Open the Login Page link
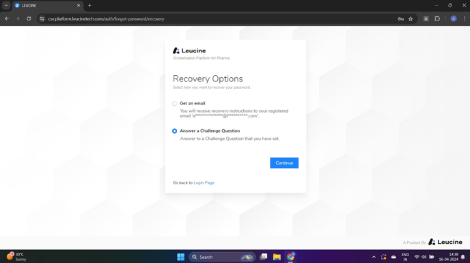 pos(204,182)
